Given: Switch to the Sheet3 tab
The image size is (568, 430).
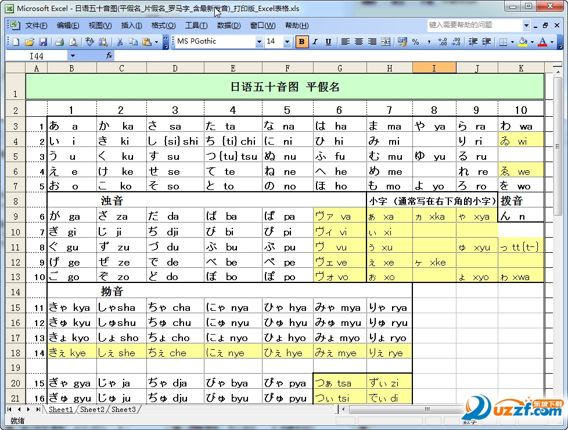Looking at the screenshot, I should [124, 409].
